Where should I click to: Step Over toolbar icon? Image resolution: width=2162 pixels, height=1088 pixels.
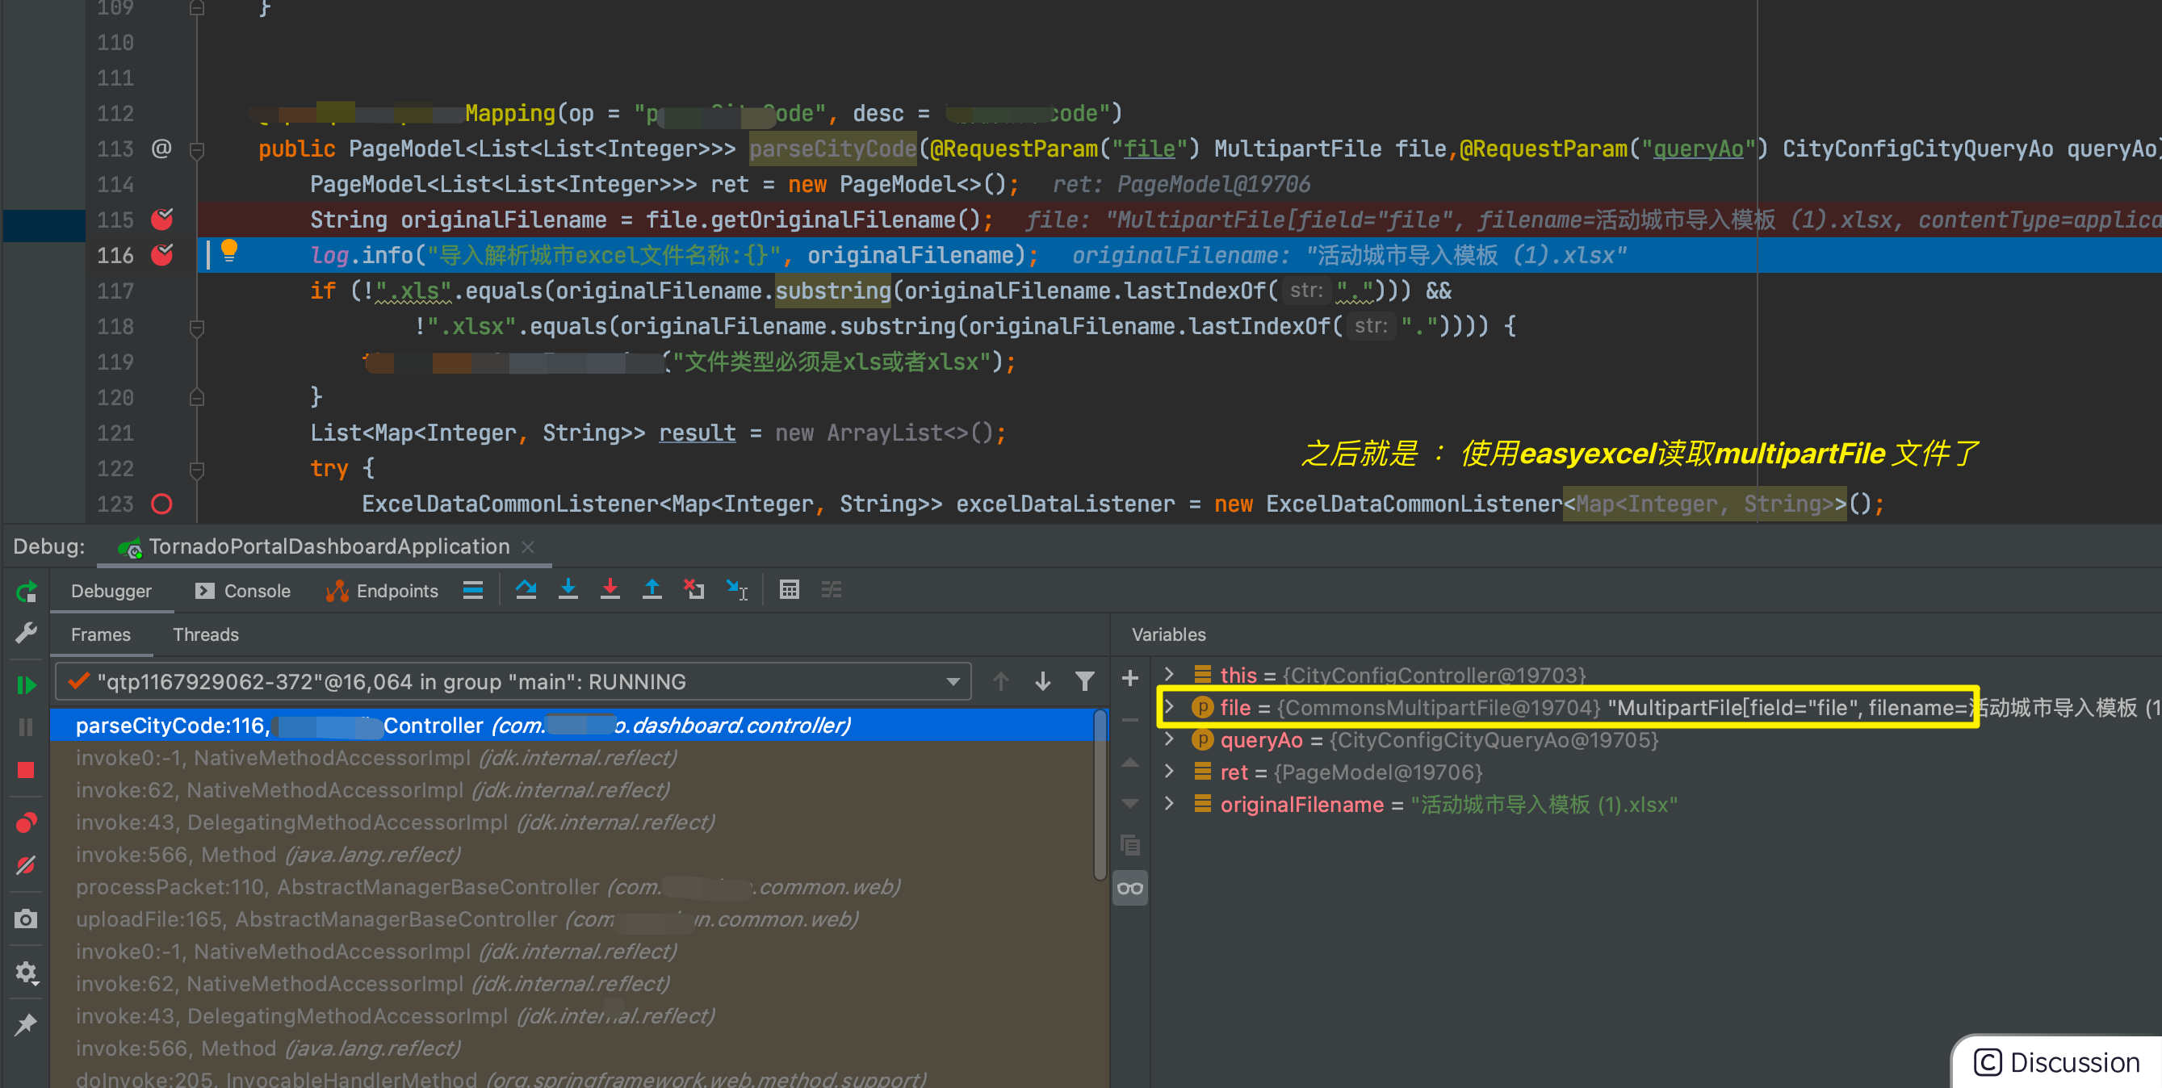tap(526, 591)
